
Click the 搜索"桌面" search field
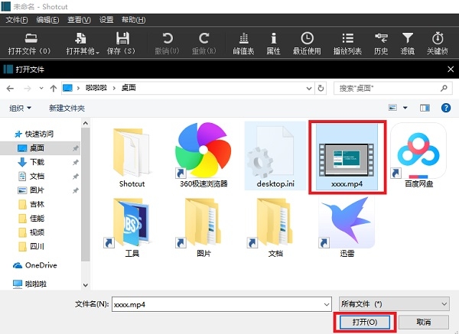coord(390,88)
